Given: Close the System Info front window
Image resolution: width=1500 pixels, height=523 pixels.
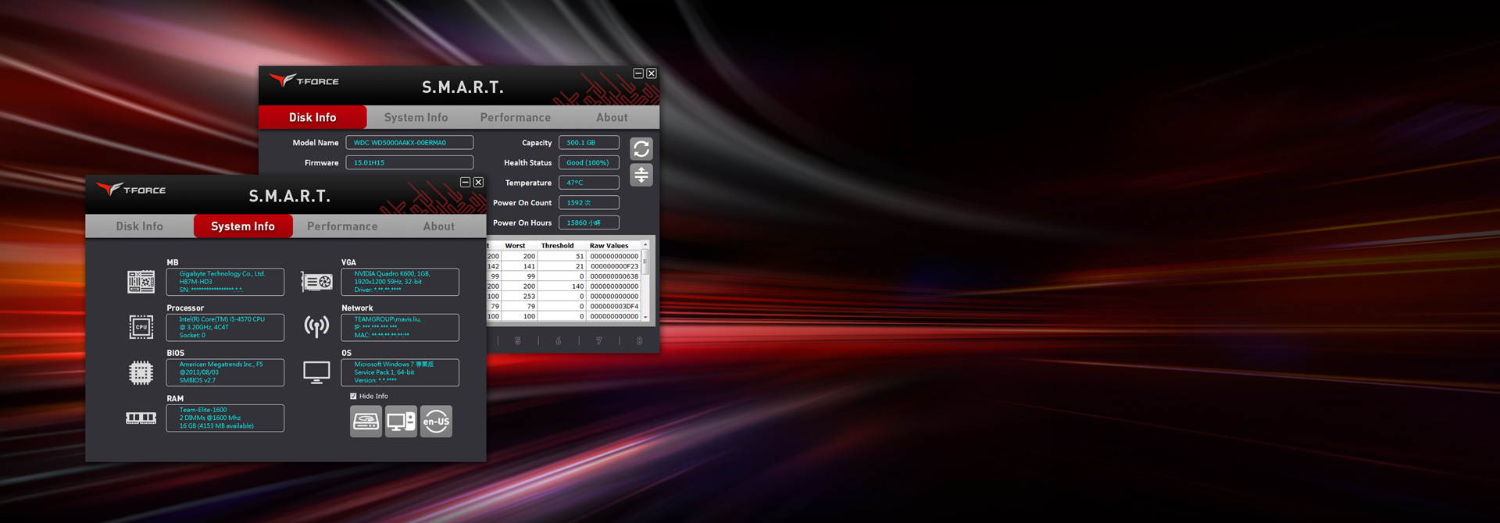Looking at the screenshot, I should point(478,182).
